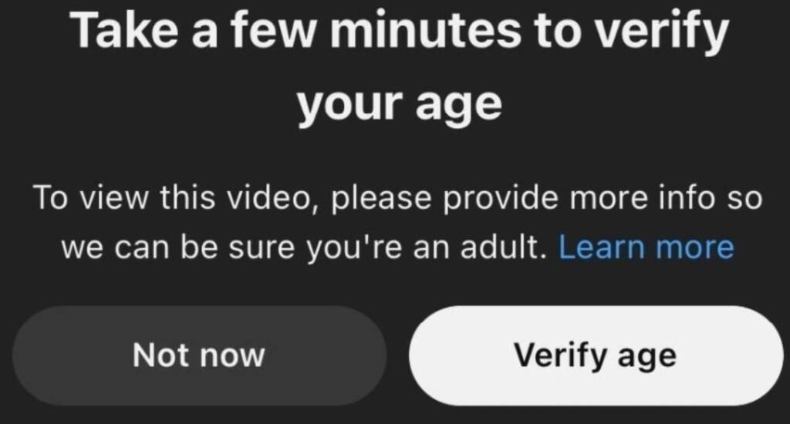Viewport: 790px width, 424px height.
Task: Click the word 'minutes' in the title
Action: [425, 30]
